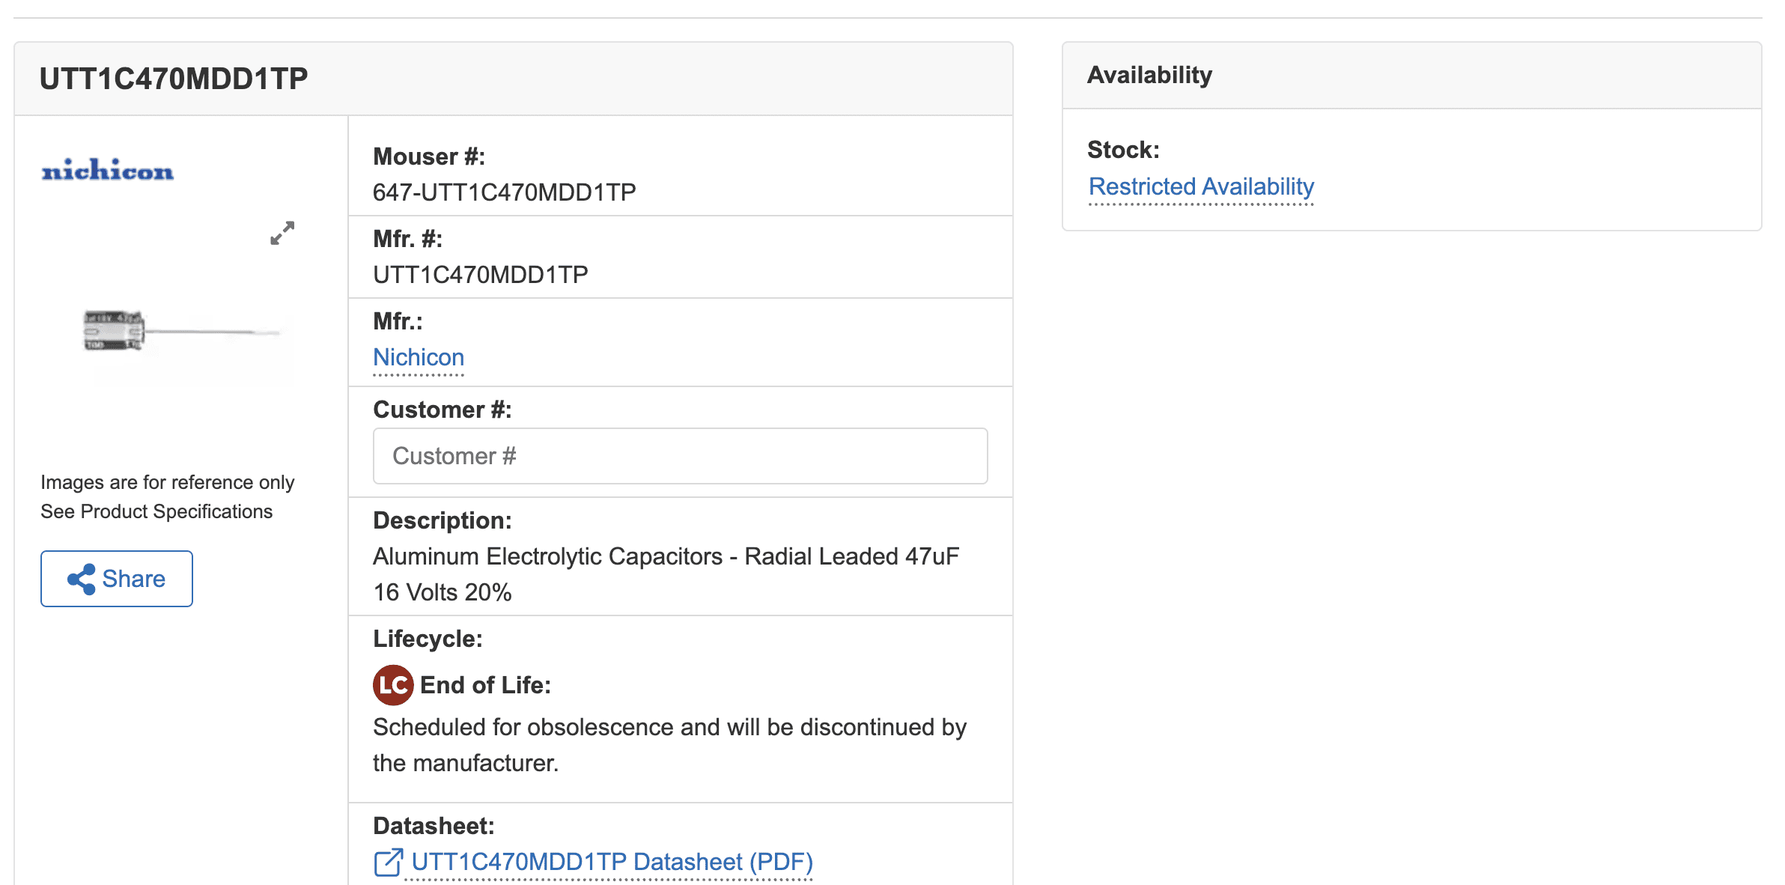Click the Availability panel header

pos(1149,75)
